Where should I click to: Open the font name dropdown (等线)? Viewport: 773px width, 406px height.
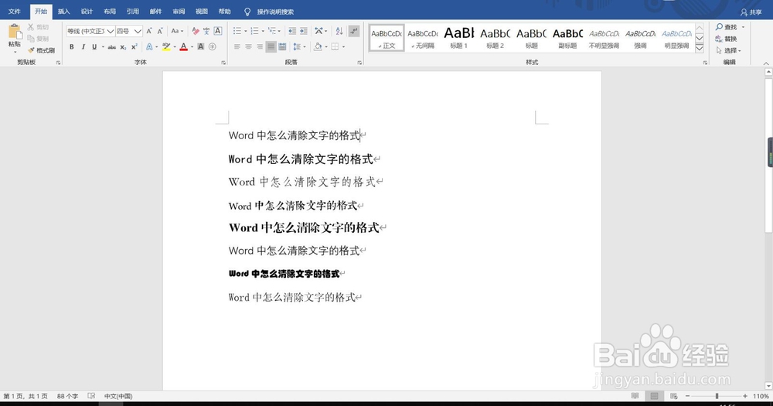point(111,31)
